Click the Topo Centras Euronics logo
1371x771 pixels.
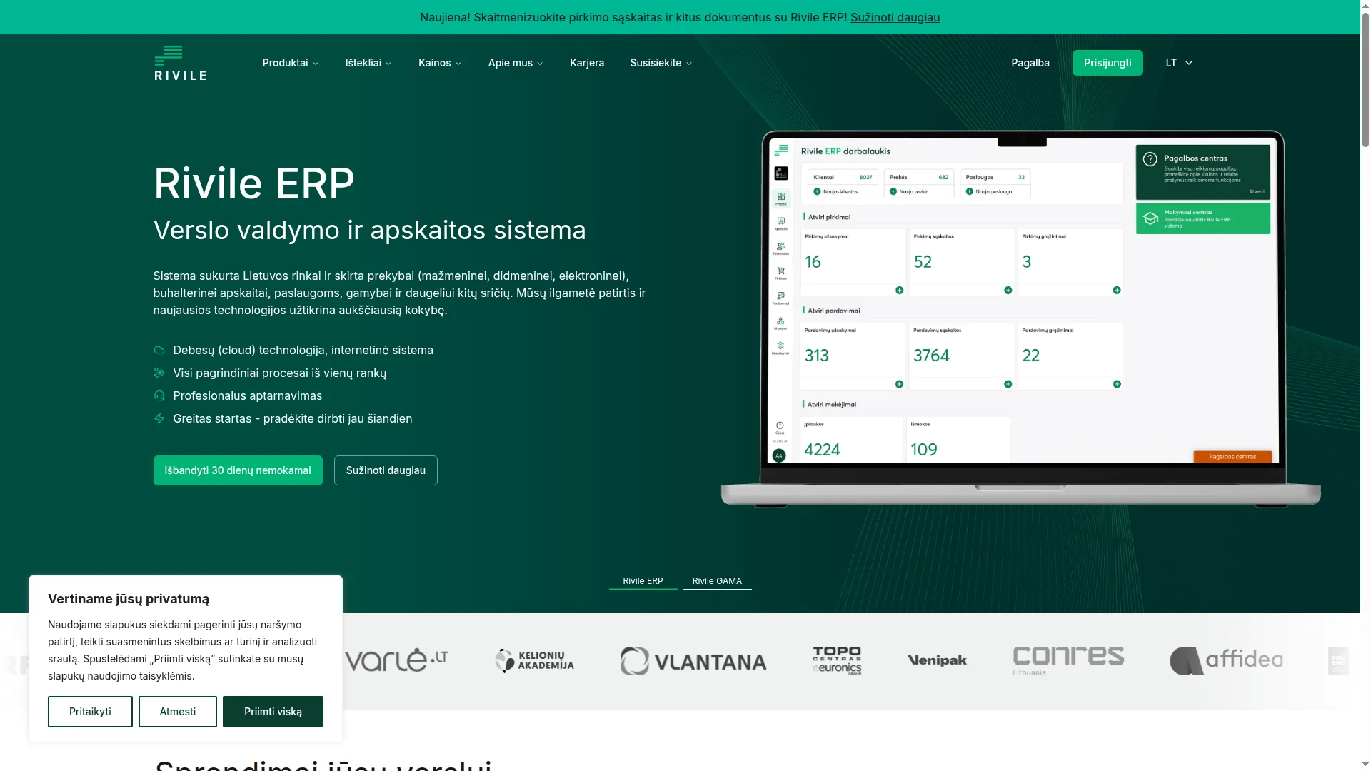[x=837, y=660]
